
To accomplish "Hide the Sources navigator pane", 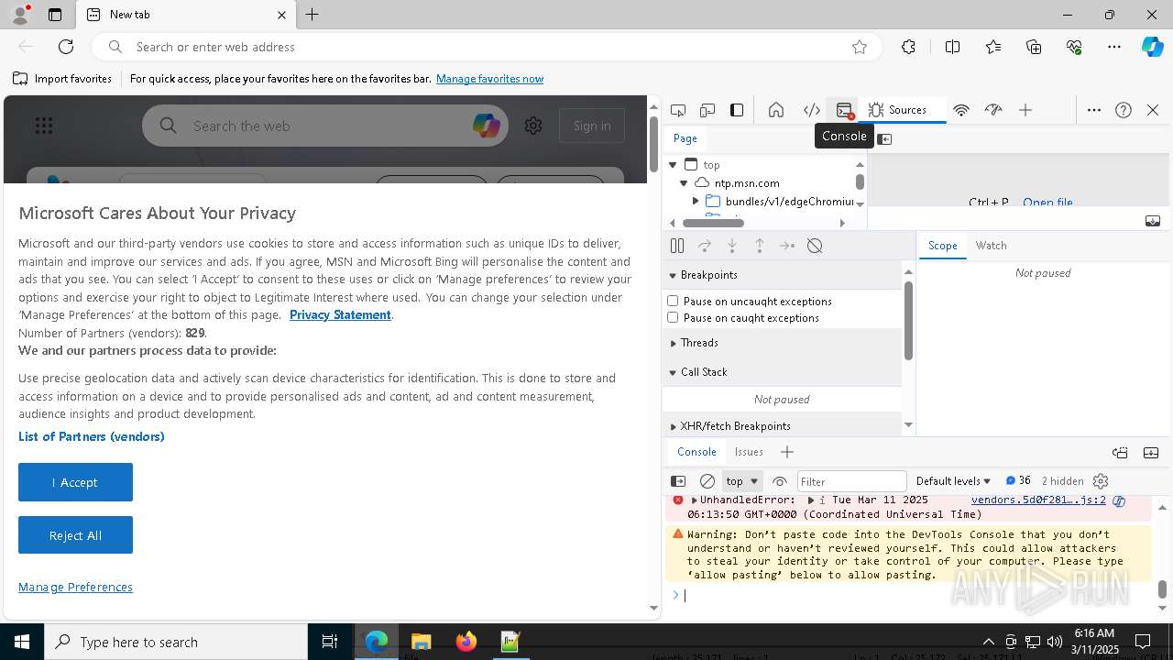I will pos(884,138).
